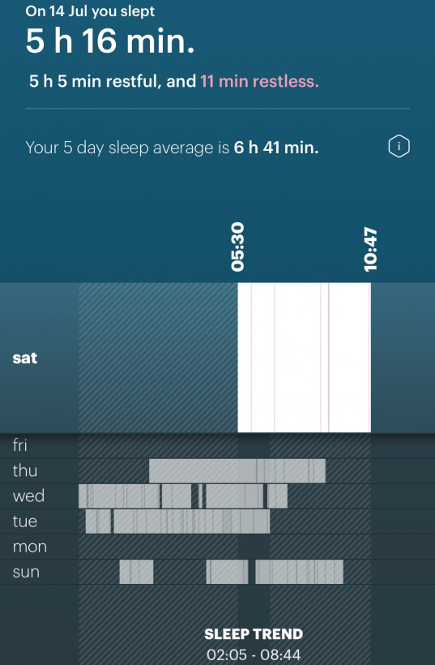
Task: Tap Tuesday's long grey sleep bar
Action: click(191, 521)
